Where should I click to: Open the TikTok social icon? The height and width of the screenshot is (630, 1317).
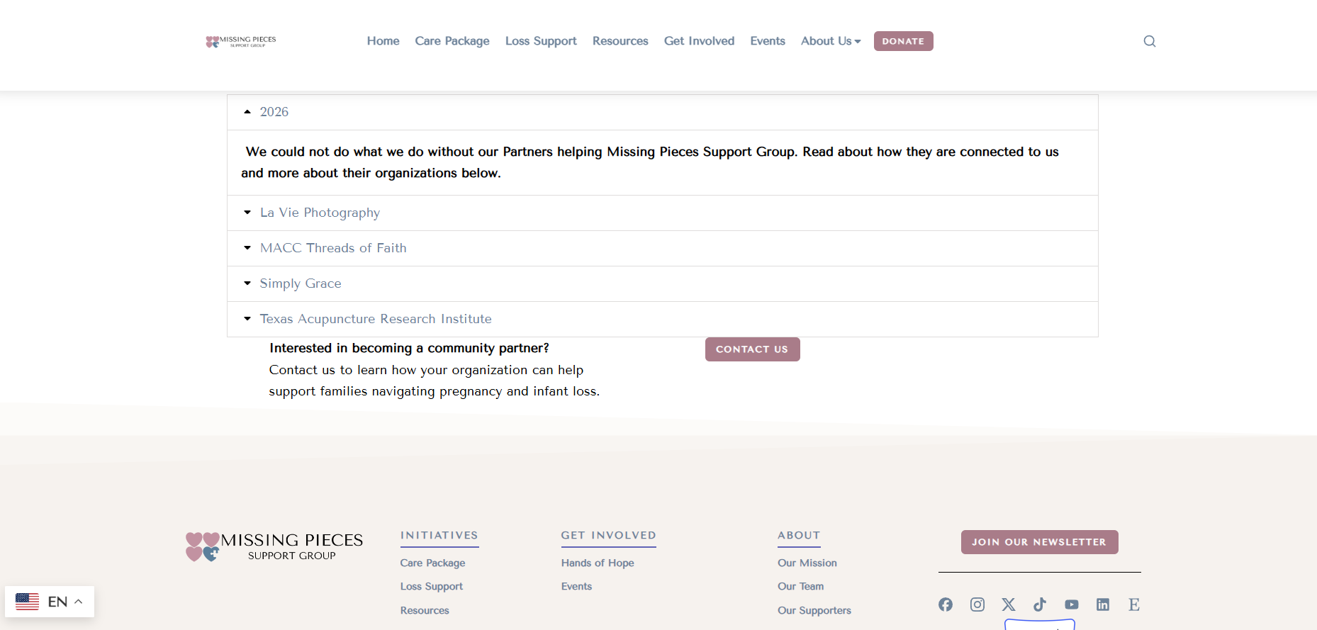(1040, 604)
